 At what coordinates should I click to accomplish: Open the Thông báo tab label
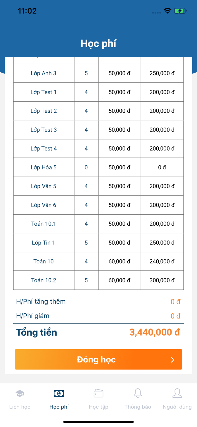[x=138, y=407]
